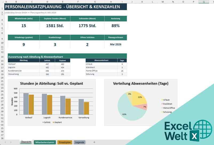Select the Auslastung header cell
Image resolution: width=214 pixels, height=145 pixels.
116,19
